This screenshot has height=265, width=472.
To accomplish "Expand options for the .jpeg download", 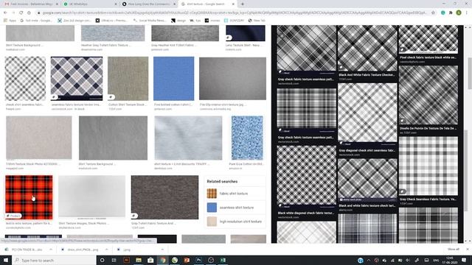I will (162, 250).
